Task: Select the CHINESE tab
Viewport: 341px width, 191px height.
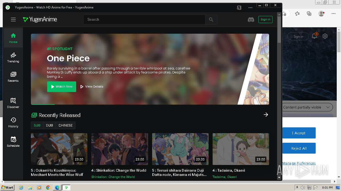Action: [x=66, y=125]
